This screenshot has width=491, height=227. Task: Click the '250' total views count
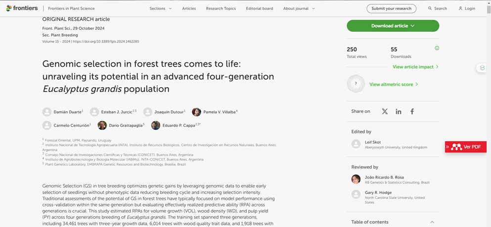352,49
